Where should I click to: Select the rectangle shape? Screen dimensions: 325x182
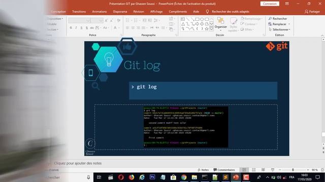tap(197, 19)
